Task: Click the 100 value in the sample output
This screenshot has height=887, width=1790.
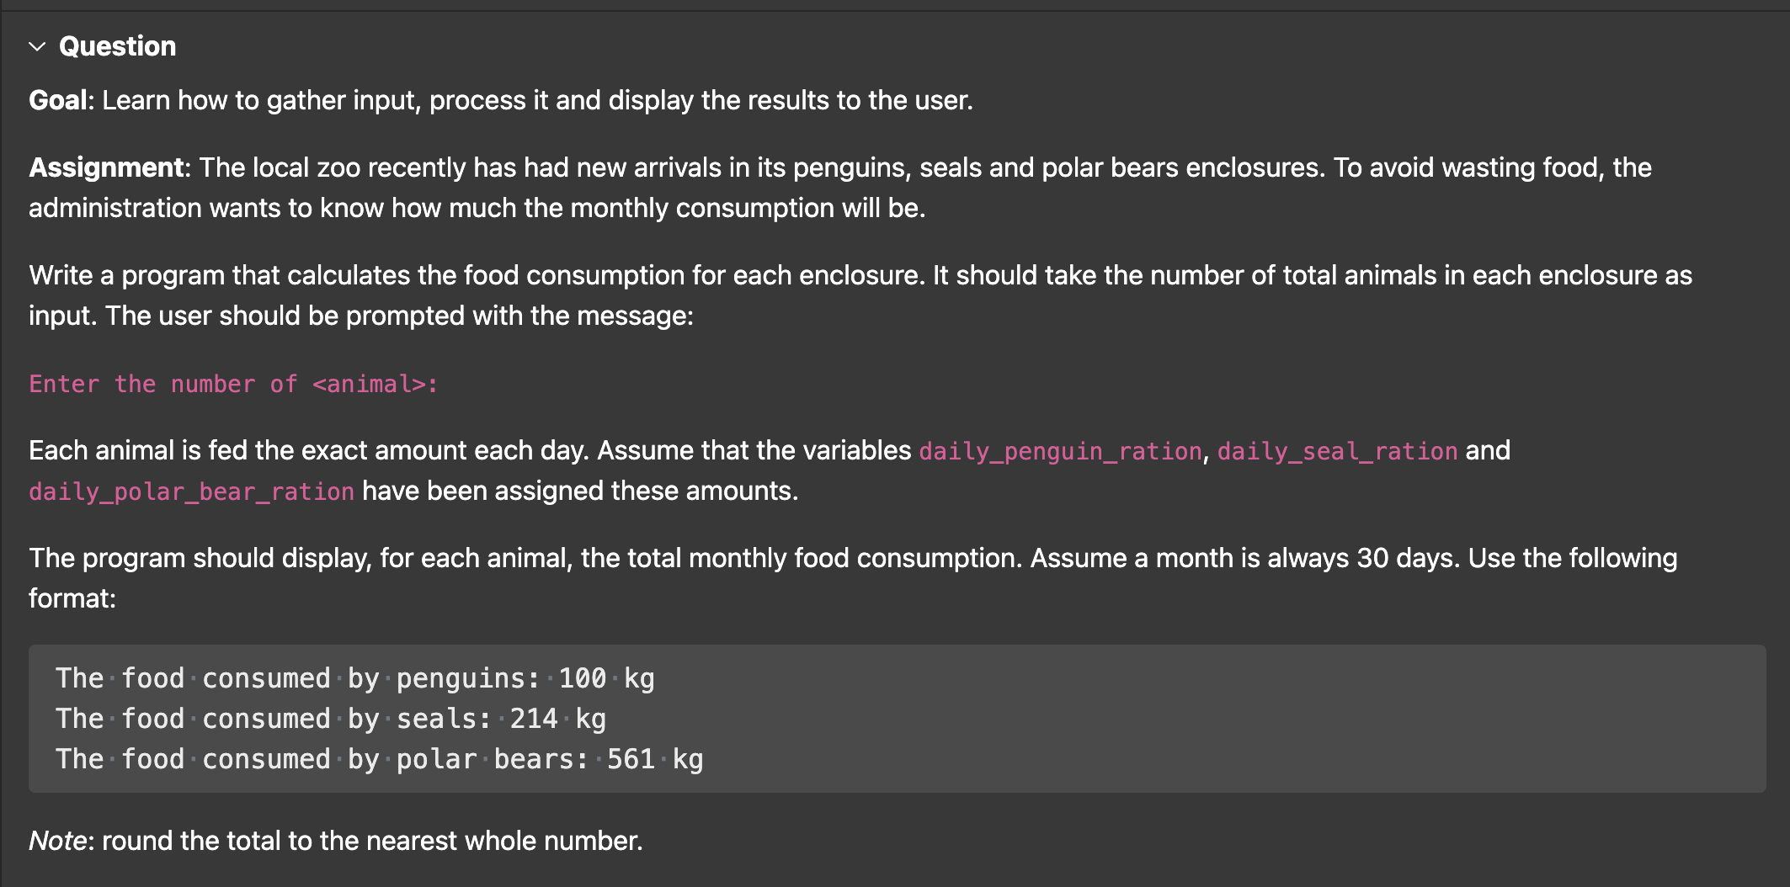Action: point(583,678)
